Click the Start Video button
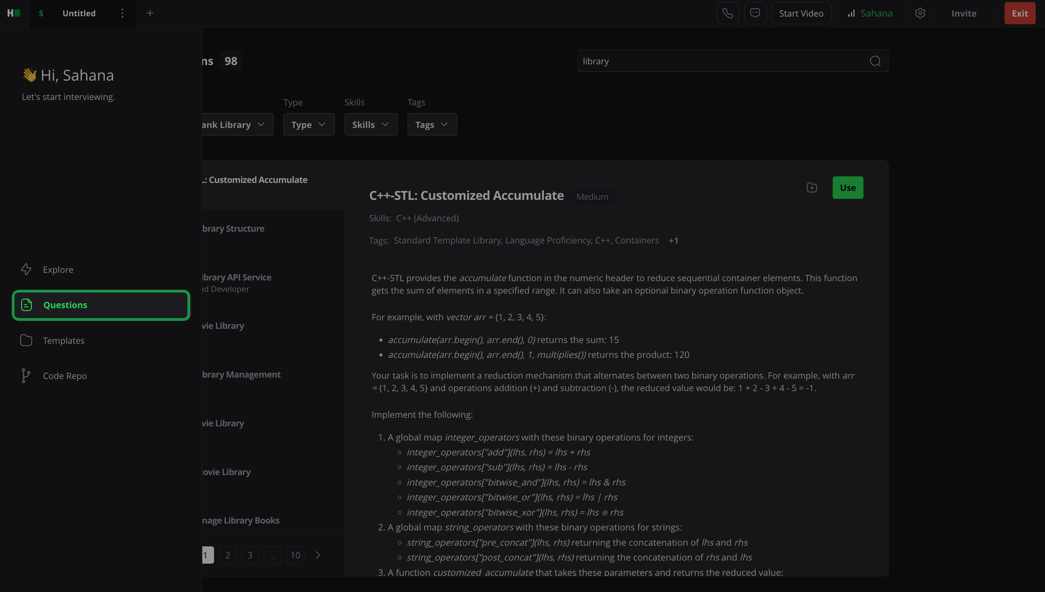The width and height of the screenshot is (1045, 592). tap(801, 13)
